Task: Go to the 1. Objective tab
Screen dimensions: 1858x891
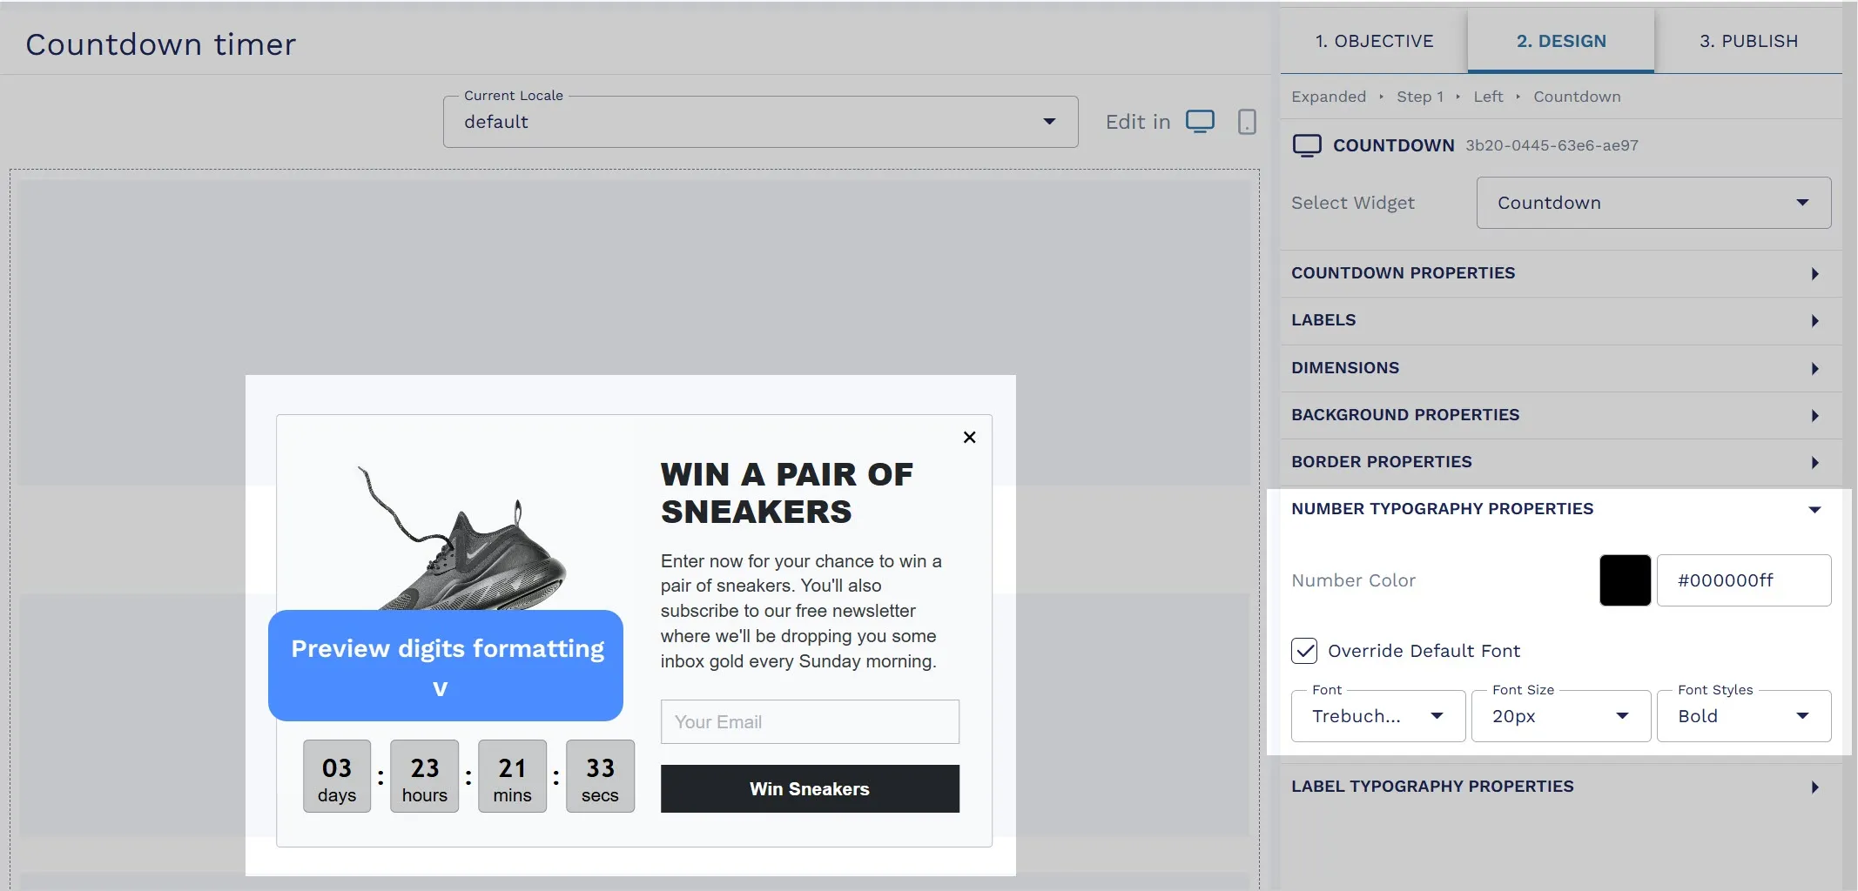Action: click(x=1374, y=41)
